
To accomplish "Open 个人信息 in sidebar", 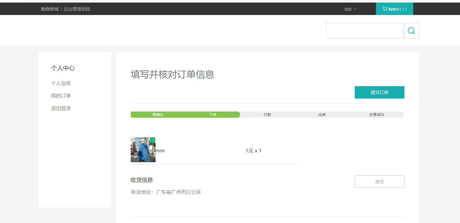I will 61,83.
